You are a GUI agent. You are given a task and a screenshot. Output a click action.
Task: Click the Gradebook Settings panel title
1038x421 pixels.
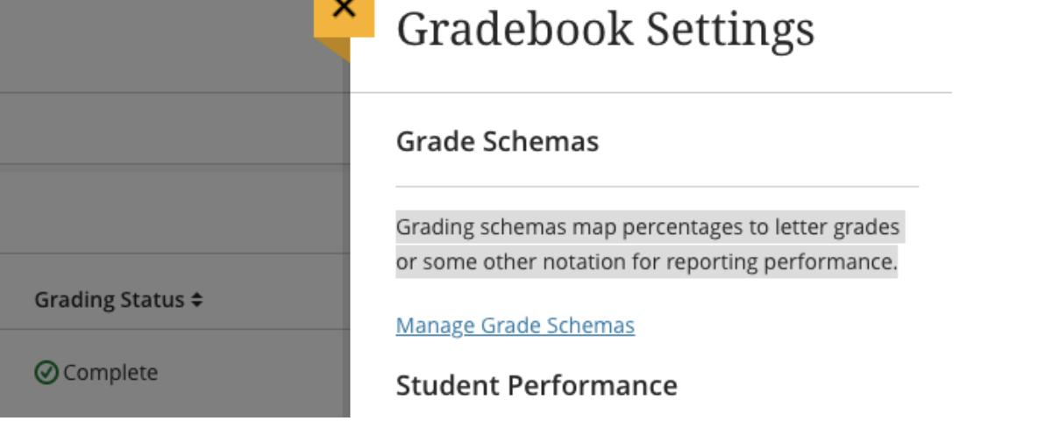[605, 28]
